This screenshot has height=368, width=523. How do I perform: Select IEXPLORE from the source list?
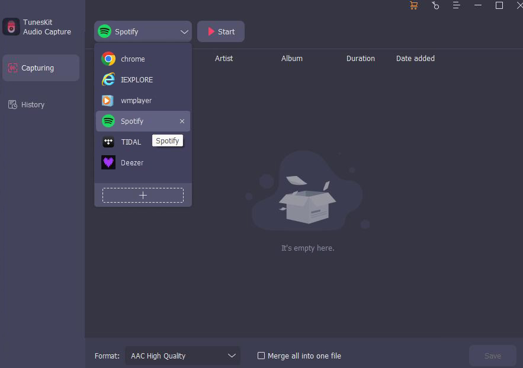143,80
